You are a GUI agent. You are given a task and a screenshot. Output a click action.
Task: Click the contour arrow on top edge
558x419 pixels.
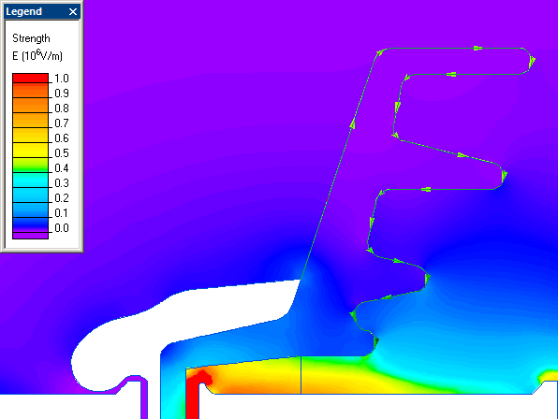tap(477, 49)
